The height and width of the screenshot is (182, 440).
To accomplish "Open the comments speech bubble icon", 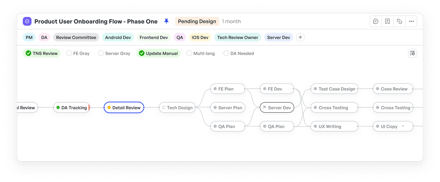I will click(x=376, y=21).
